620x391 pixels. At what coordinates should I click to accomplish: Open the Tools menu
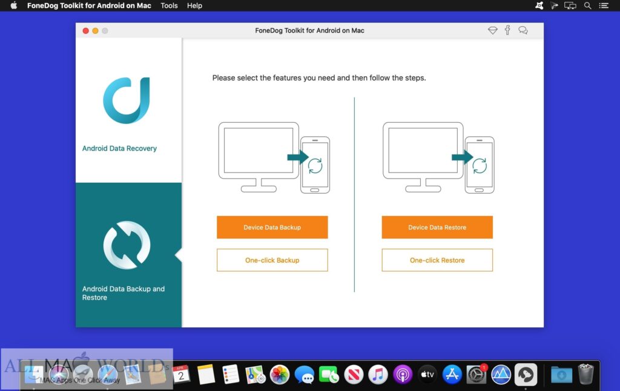[x=169, y=5]
